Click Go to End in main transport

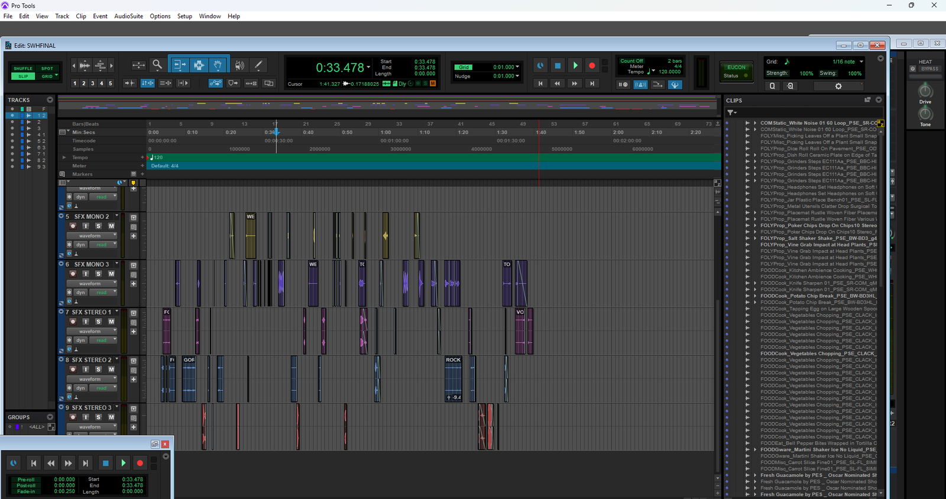point(592,84)
